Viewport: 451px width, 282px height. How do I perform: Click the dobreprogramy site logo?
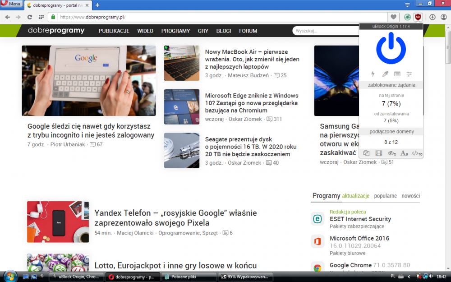[x=56, y=31]
